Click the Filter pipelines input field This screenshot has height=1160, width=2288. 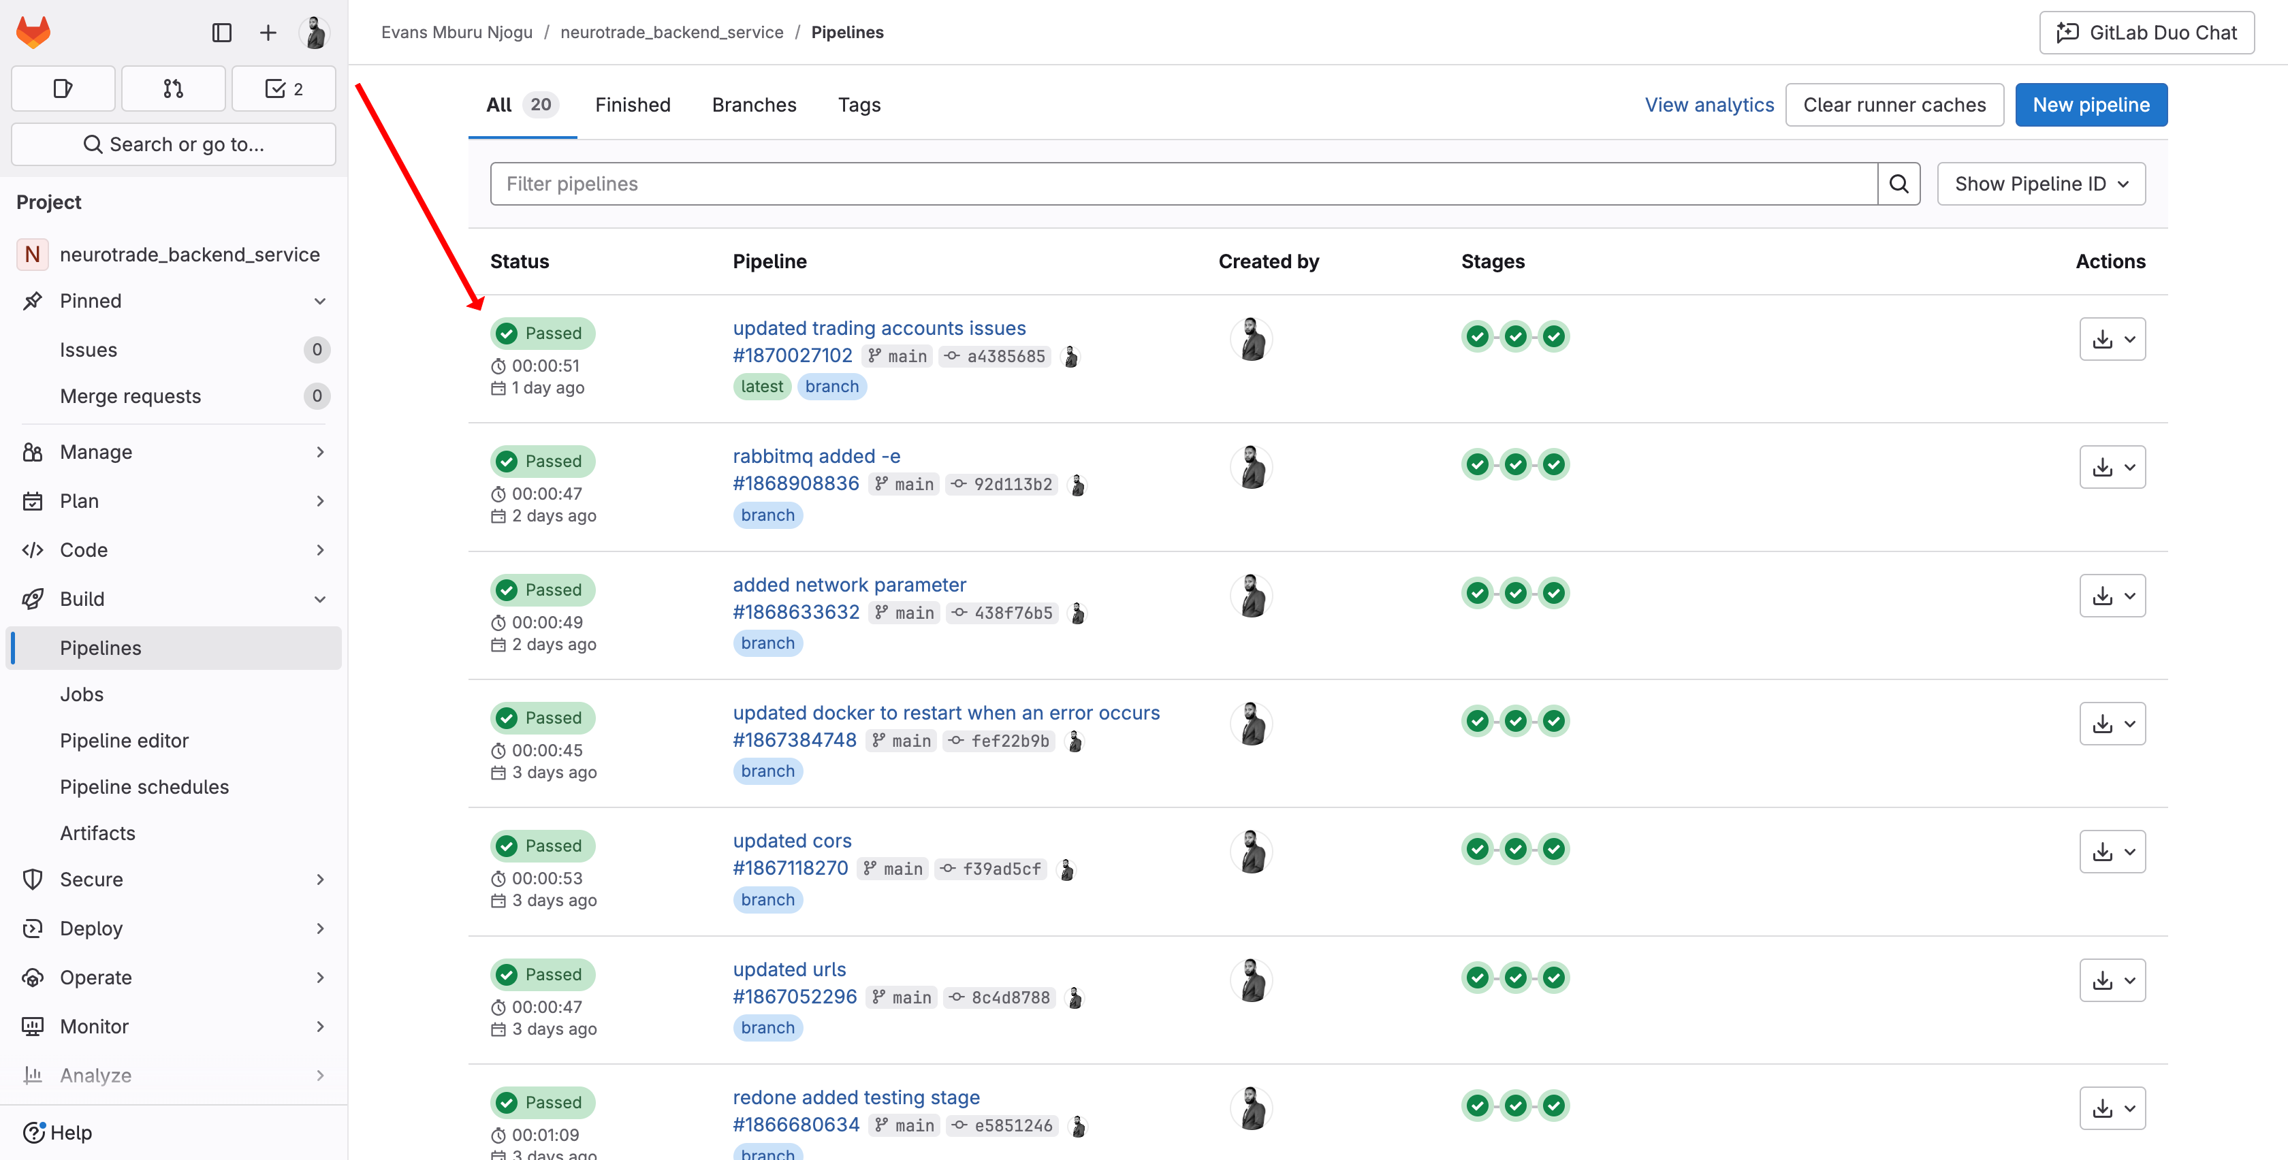tap(1183, 184)
